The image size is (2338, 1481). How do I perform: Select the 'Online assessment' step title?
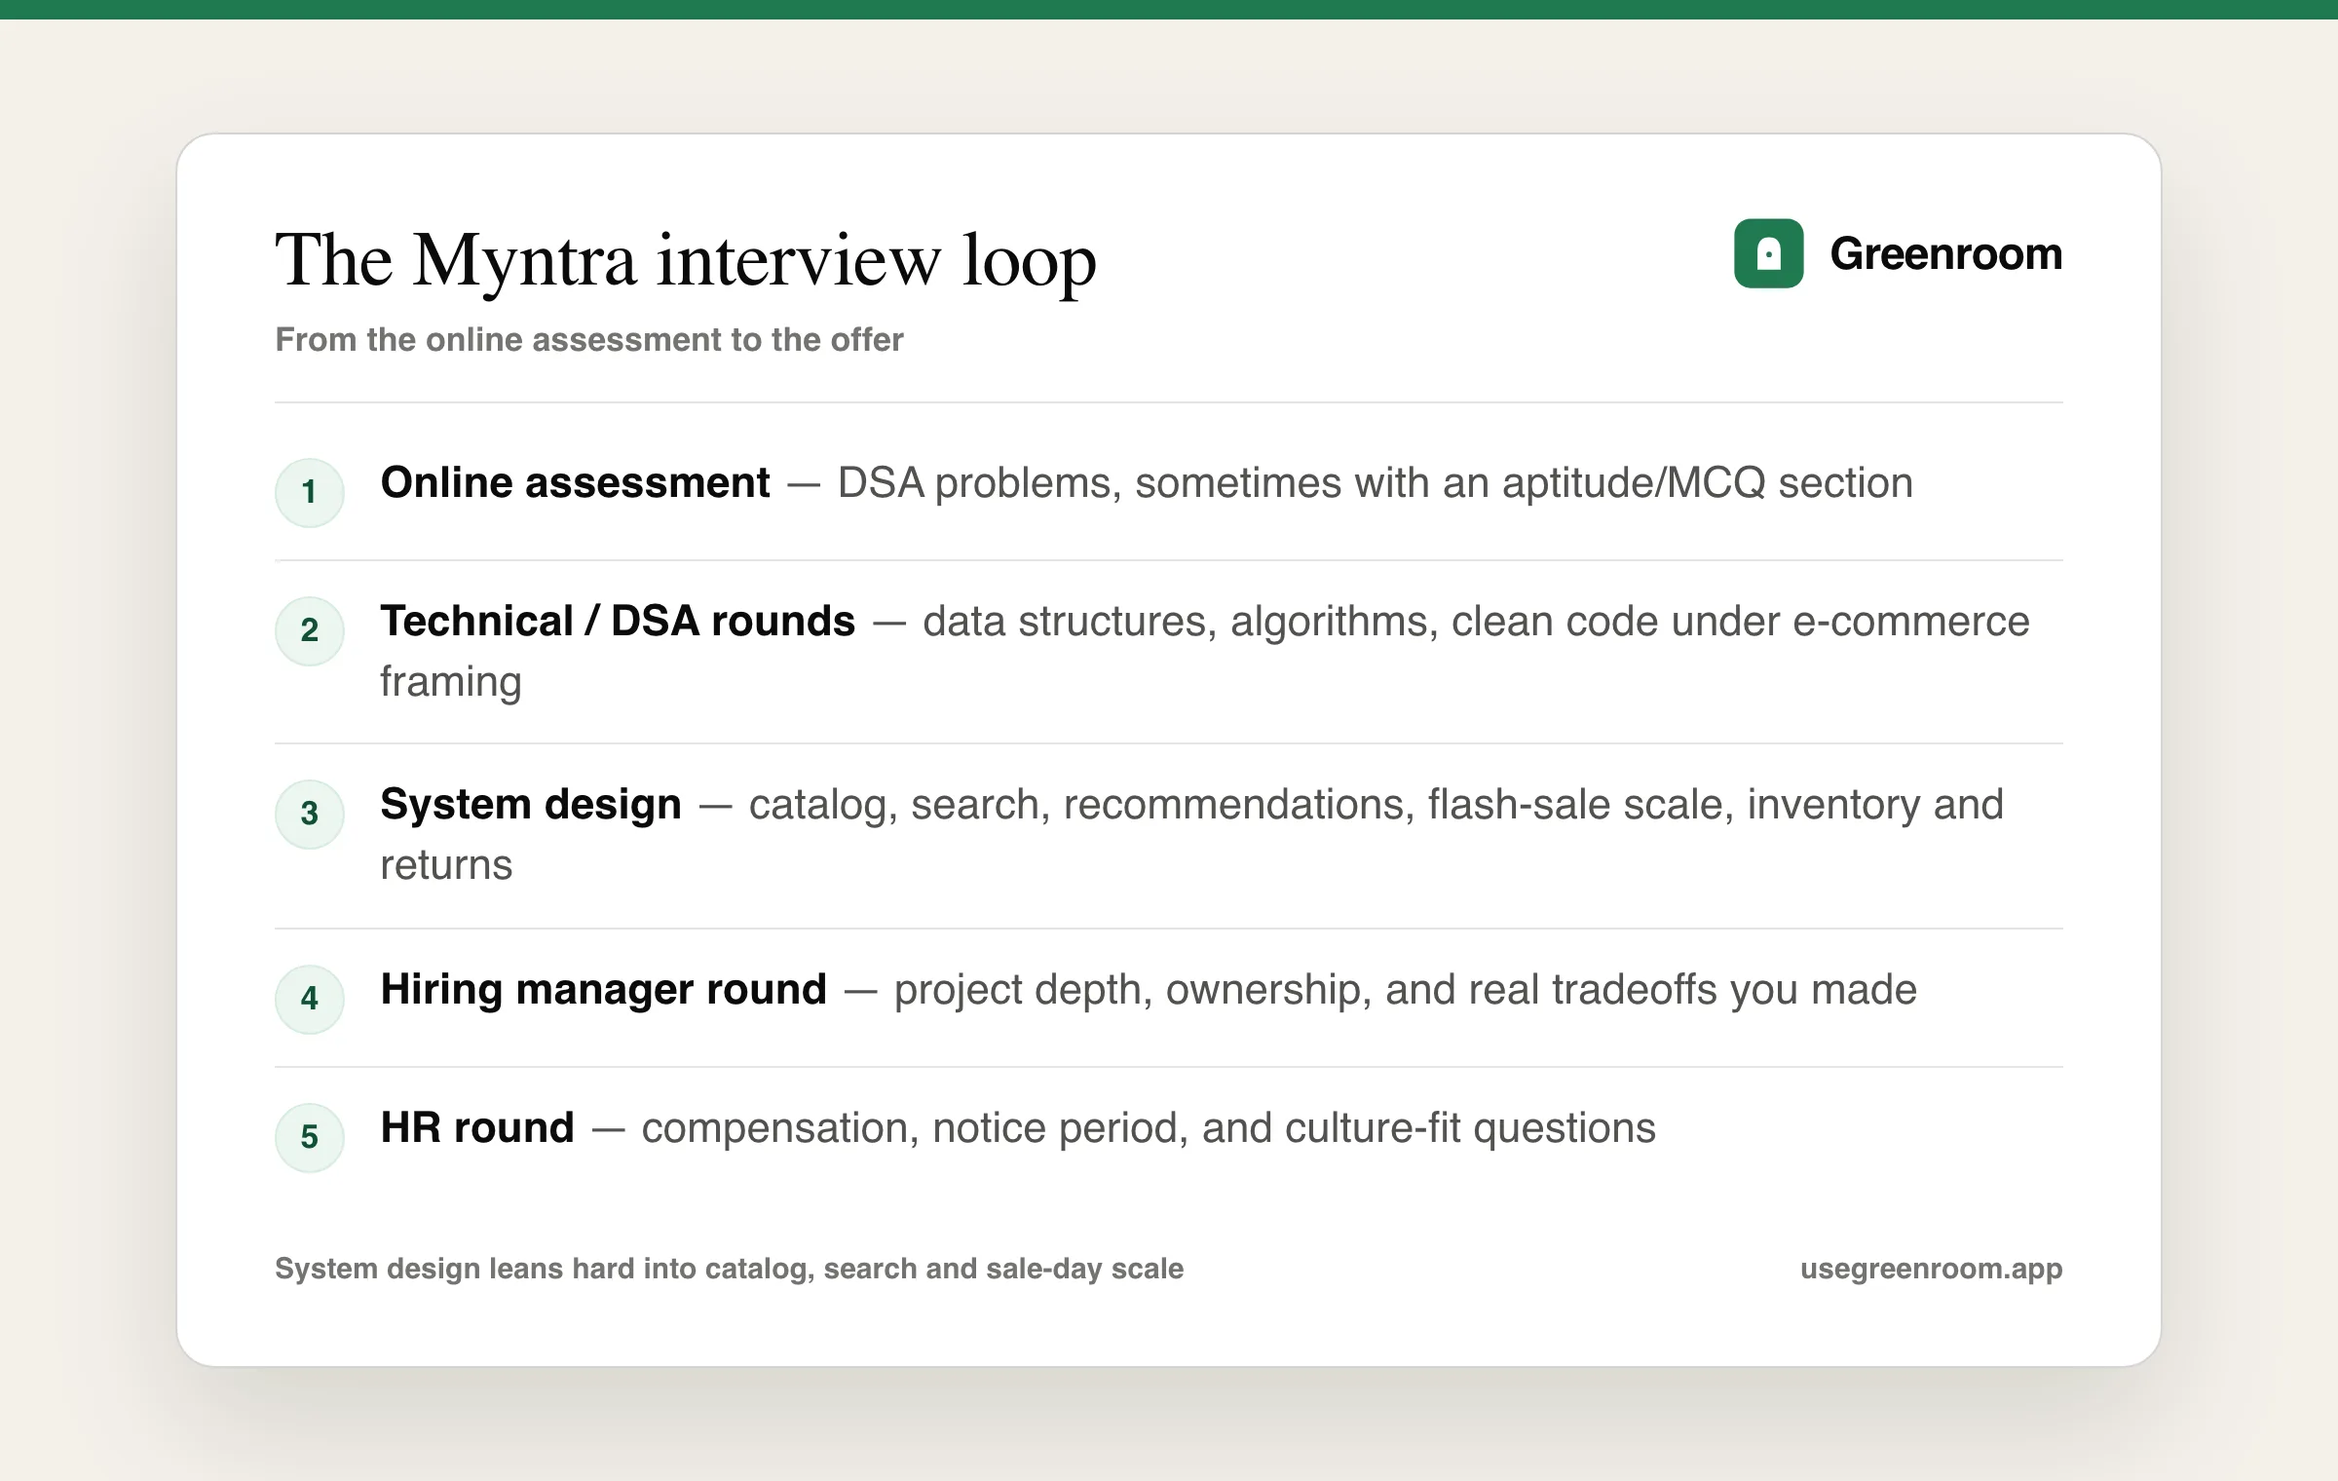coord(575,482)
